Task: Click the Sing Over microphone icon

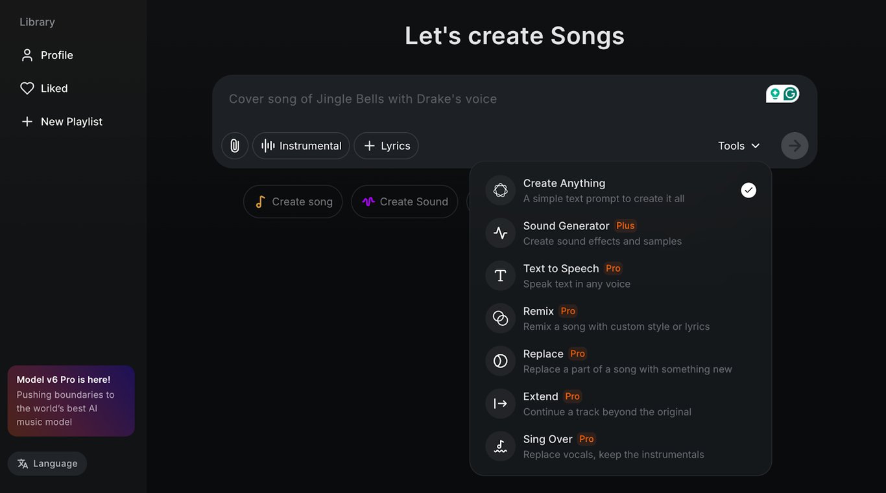Action: click(500, 446)
